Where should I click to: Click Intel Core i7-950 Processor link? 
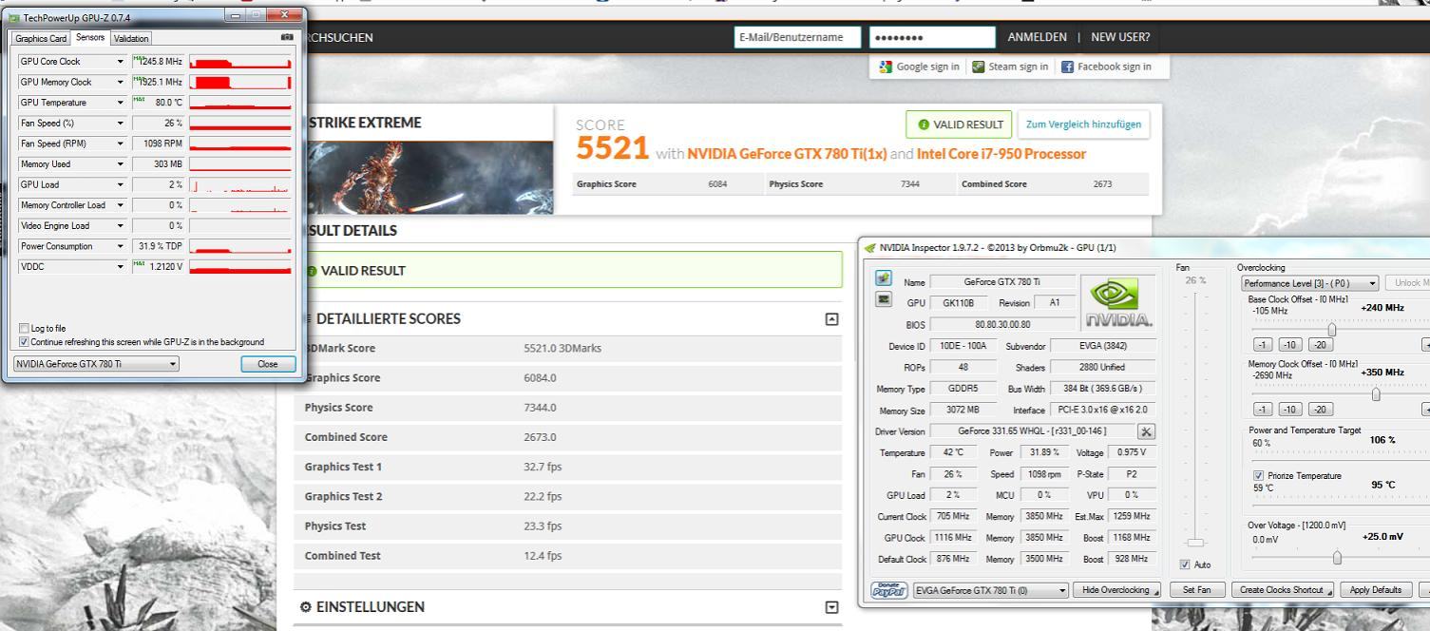click(1001, 154)
